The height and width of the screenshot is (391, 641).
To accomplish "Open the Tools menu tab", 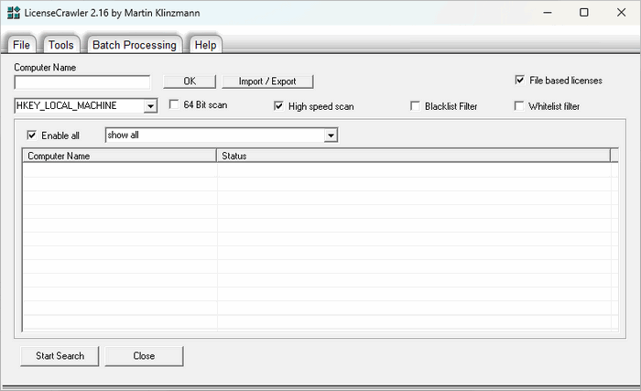I will click(61, 45).
